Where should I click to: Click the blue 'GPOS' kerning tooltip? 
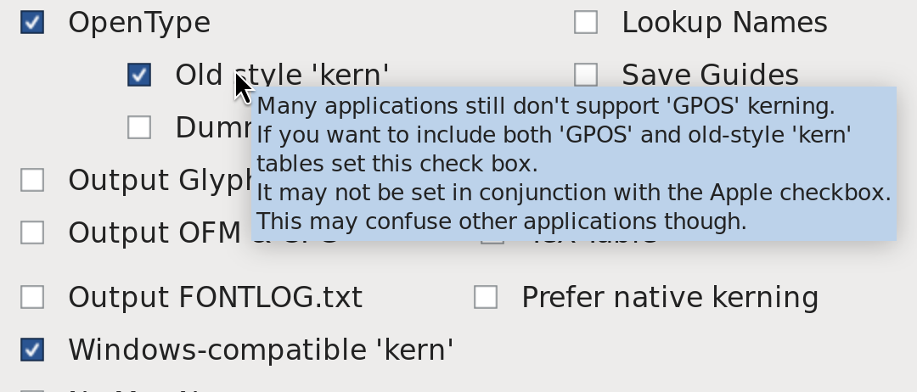pos(573,164)
